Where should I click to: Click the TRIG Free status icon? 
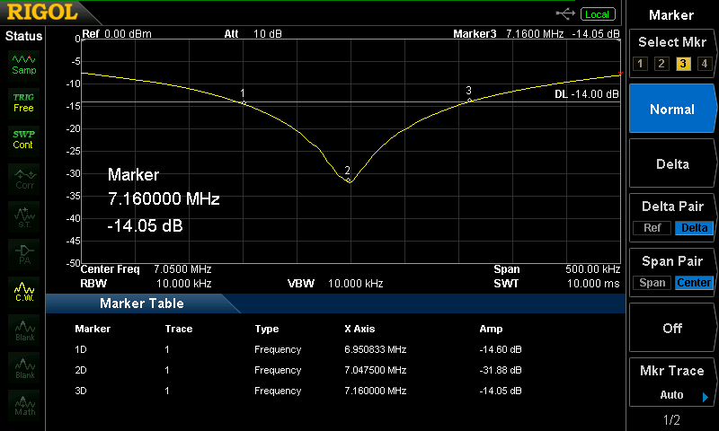click(24, 102)
